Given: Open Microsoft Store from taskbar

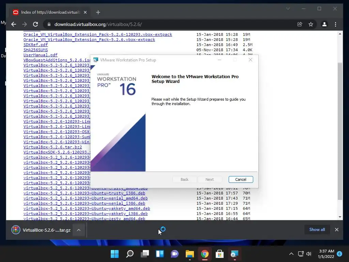Looking at the screenshot, I should point(219,254).
